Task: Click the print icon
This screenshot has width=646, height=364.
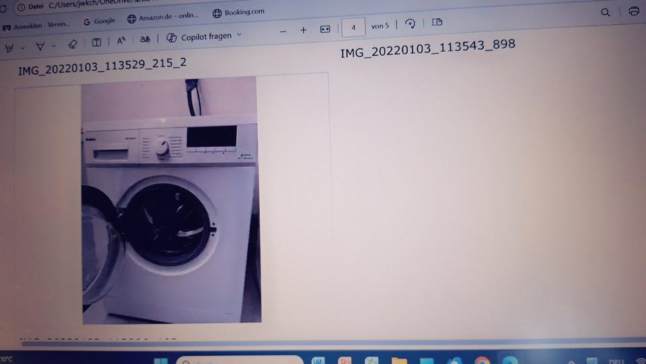Action: tap(634, 11)
